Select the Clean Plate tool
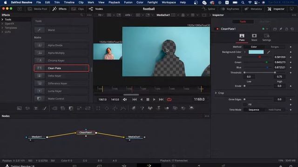The height and width of the screenshot is (167, 298). tap(61, 68)
